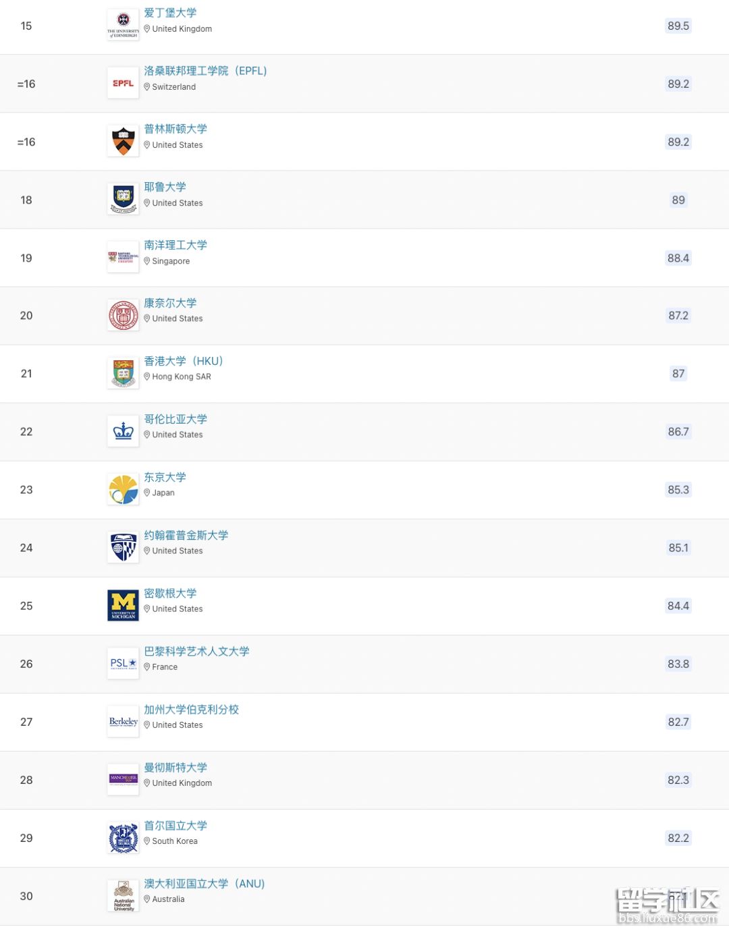729x933 pixels.
Task: Click the Michigan block M logo
Action: (x=123, y=606)
